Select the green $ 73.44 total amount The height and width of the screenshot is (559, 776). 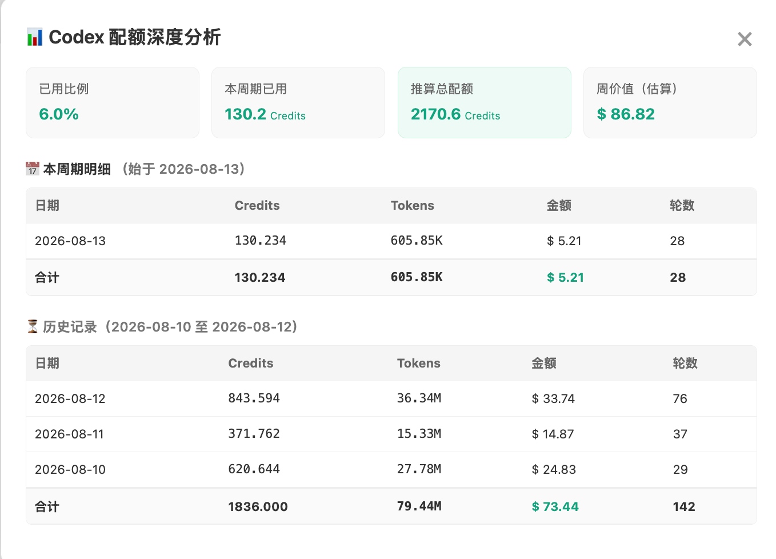555,507
